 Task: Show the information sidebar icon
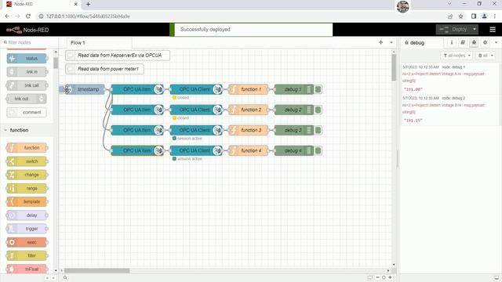pyautogui.click(x=452, y=42)
